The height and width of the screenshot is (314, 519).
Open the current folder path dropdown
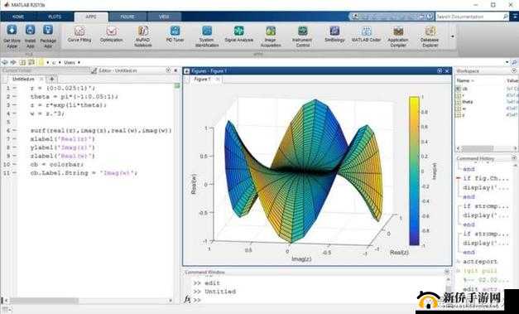(x=507, y=62)
